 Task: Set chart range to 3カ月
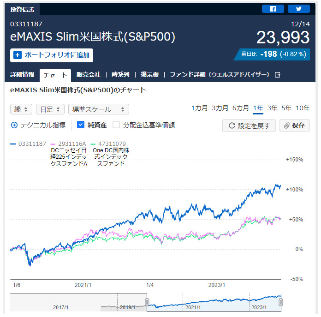click(x=220, y=108)
